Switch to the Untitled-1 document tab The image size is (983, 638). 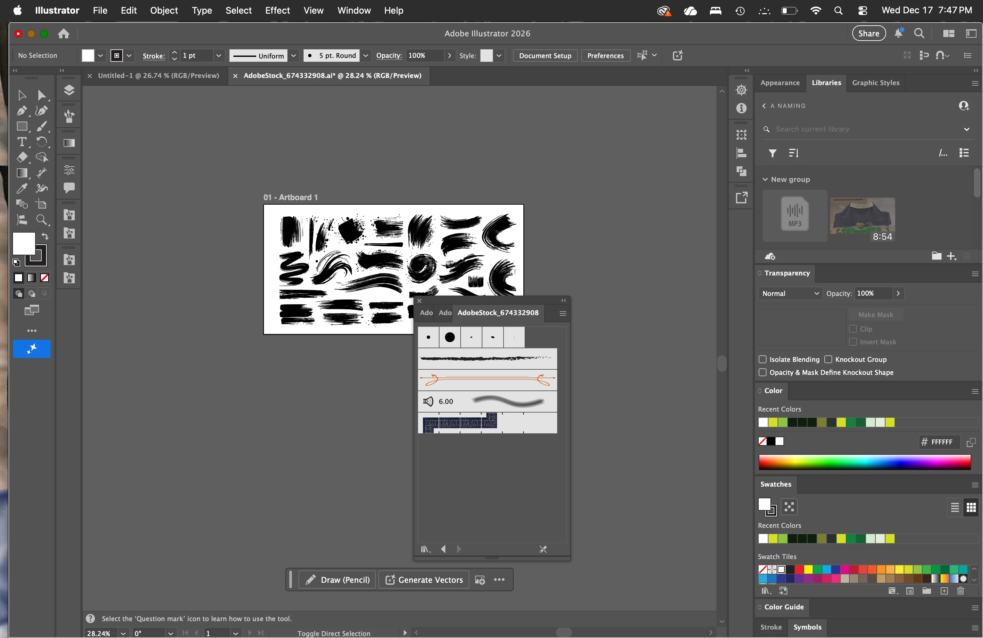pos(159,75)
